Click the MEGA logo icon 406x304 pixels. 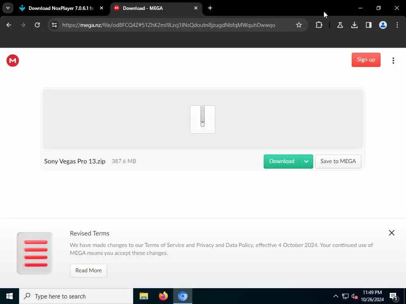(13, 61)
